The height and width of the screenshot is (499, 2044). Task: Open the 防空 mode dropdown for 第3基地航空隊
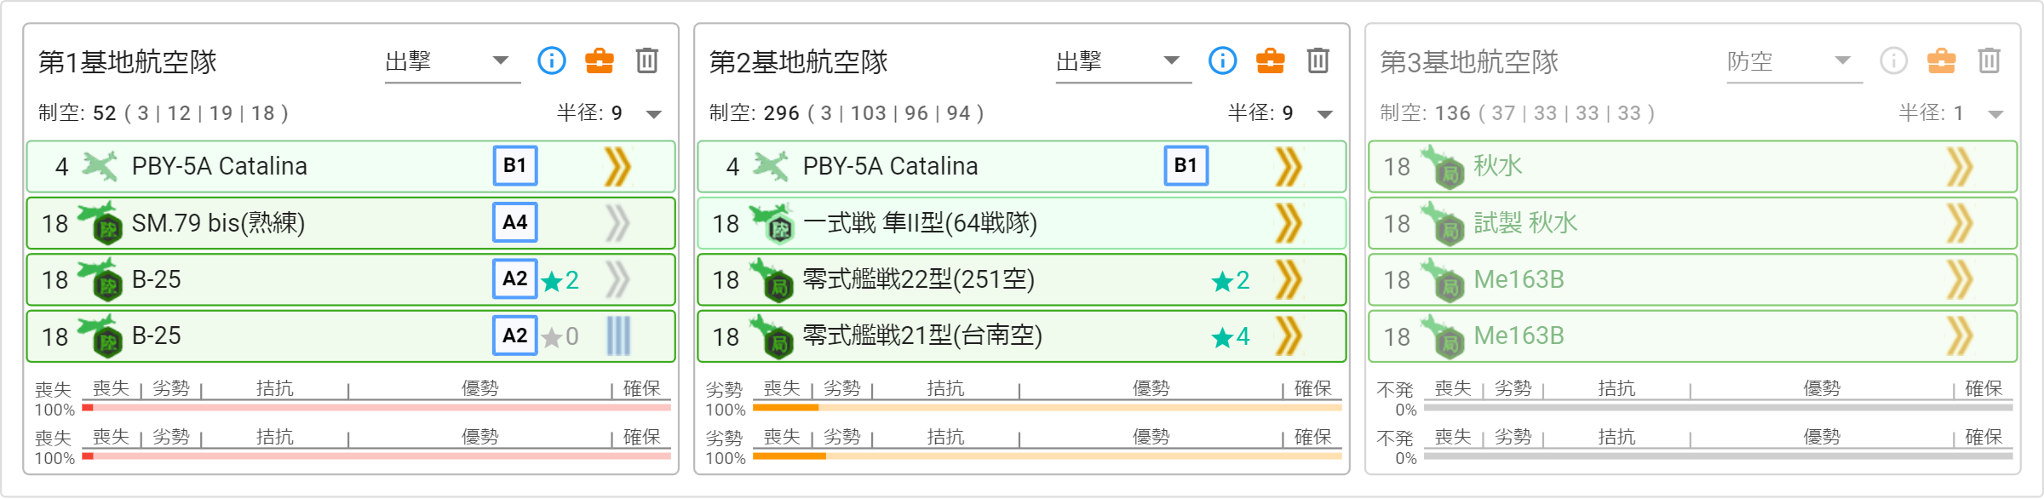click(1794, 61)
